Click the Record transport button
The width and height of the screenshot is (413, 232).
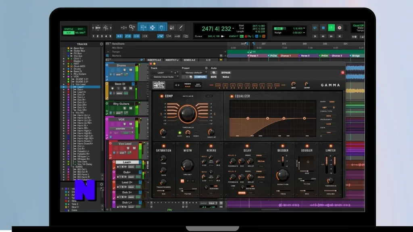[x=340, y=28]
